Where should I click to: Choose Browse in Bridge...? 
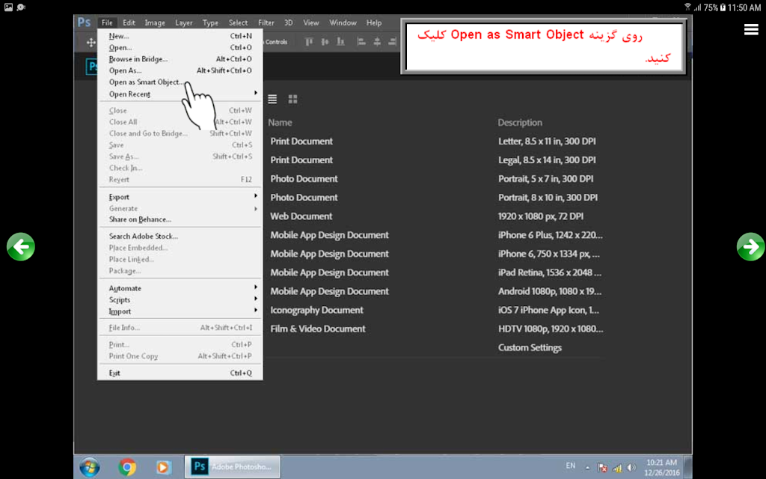point(180,58)
